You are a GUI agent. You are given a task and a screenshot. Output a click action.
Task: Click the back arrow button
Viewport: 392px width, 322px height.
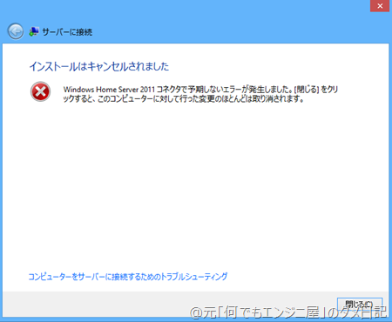pos(16,31)
